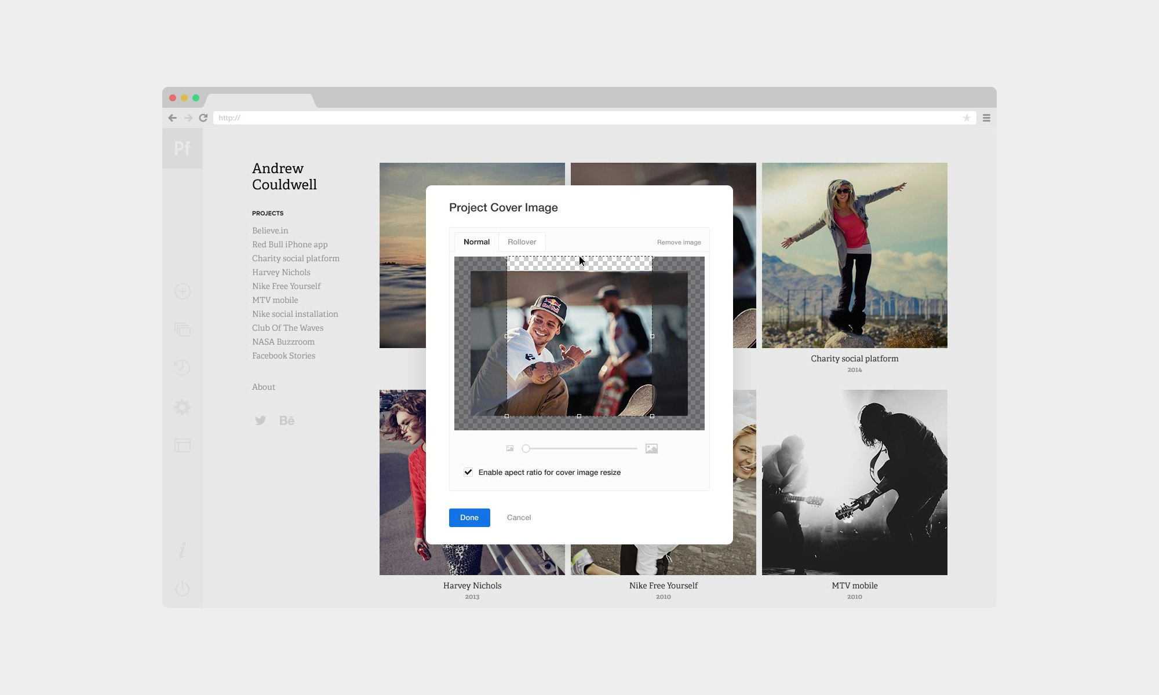Click the image zoom slider handle
Screen dimensions: 1159x695
(526, 449)
